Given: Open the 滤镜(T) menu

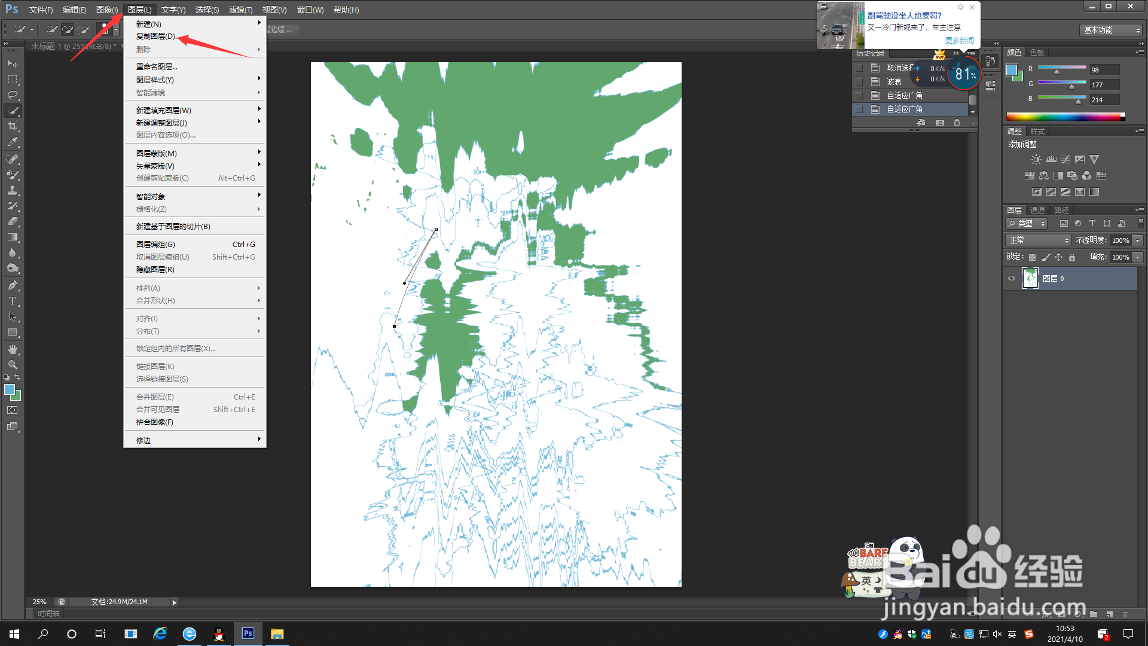Looking at the screenshot, I should click(241, 10).
